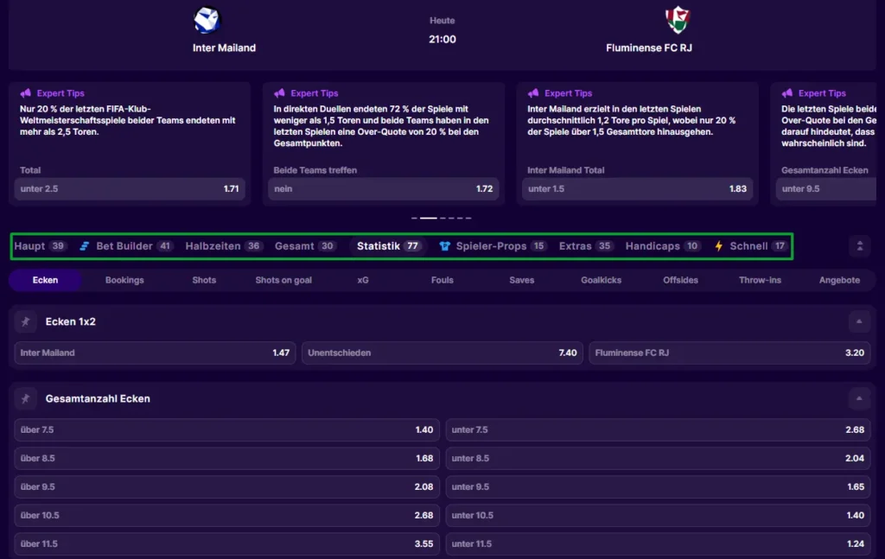Click the 21:00 kickoff time text
The image size is (885, 559).
[442, 40]
